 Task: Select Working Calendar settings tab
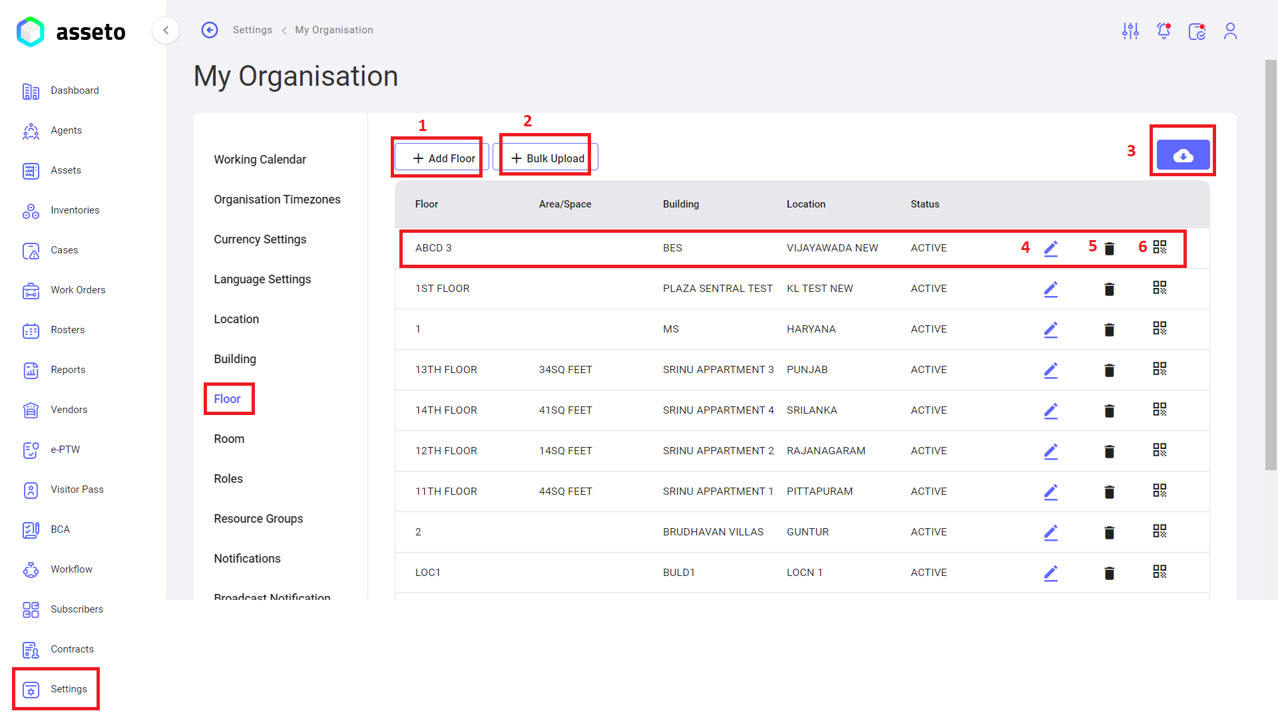coord(260,160)
